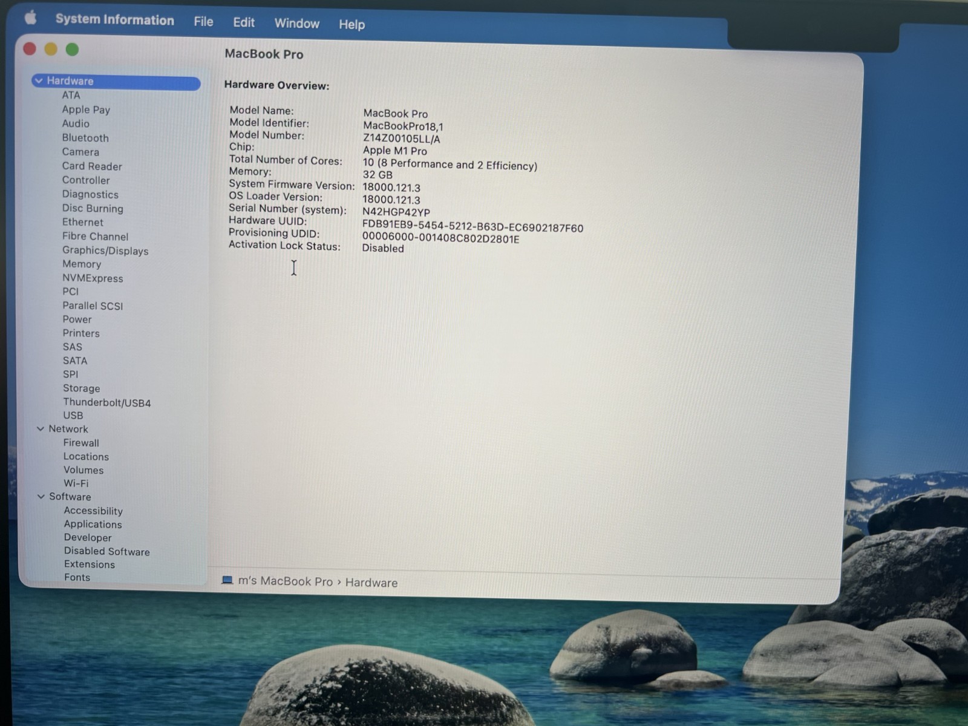Select USB in the sidebar
This screenshot has width=968, height=726.
(x=73, y=416)
